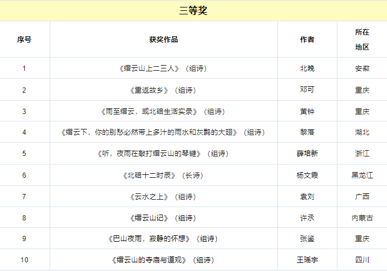Click the 三等奖 table title
The image size is (387, 271).
(x=193, y=11)
